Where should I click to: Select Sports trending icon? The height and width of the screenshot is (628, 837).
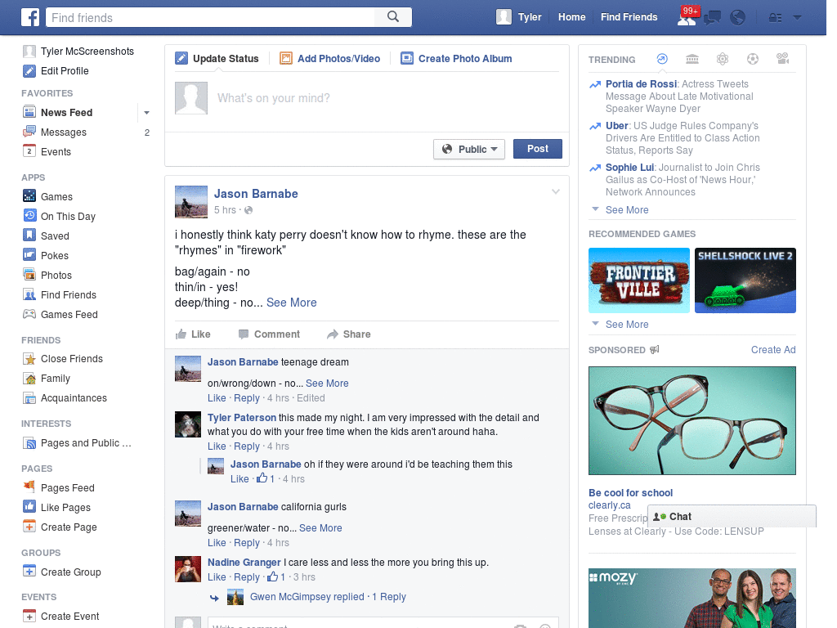click(753, 59)
